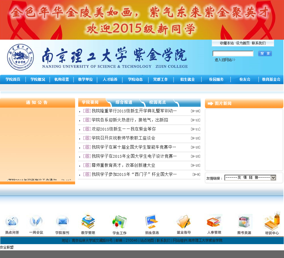
Task: Click inside the search input box
Action: click(x=233, y=53)
